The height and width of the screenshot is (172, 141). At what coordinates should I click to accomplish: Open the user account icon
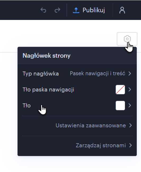(x=122, y=10)
